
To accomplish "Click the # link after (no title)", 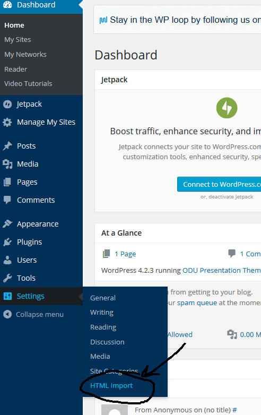I will coord(234,410).
